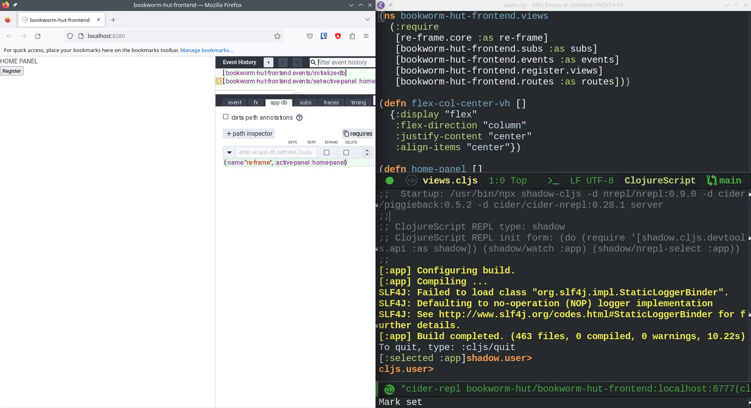Click the help icon beside data path annotations
This screenshot has height=408, width=751.
tap(300, 118)
